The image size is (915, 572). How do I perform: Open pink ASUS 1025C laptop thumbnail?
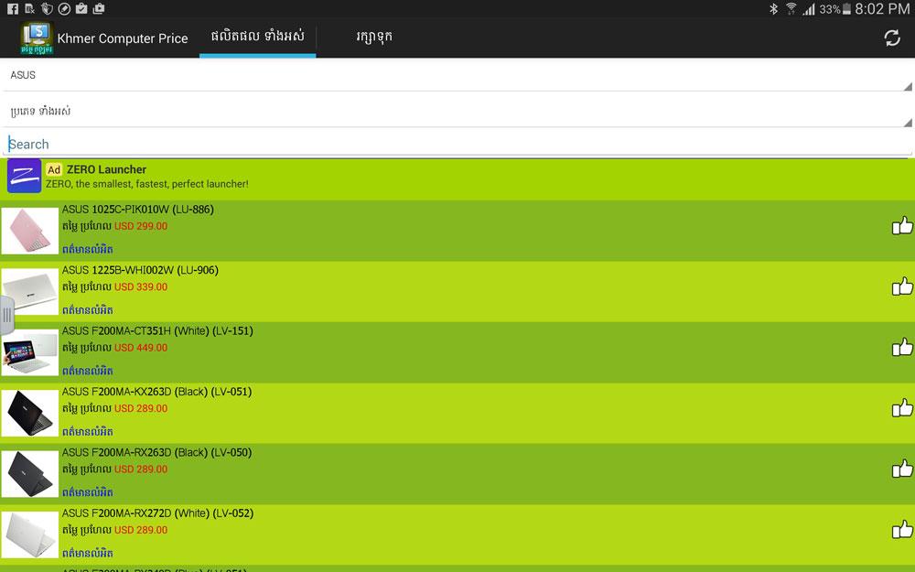tap(30, 231)
